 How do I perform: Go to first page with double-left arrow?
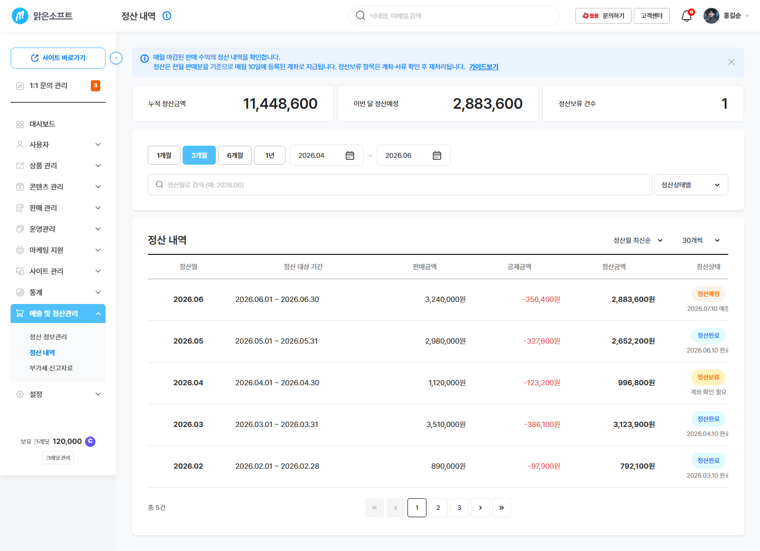[x=375, y=508]
